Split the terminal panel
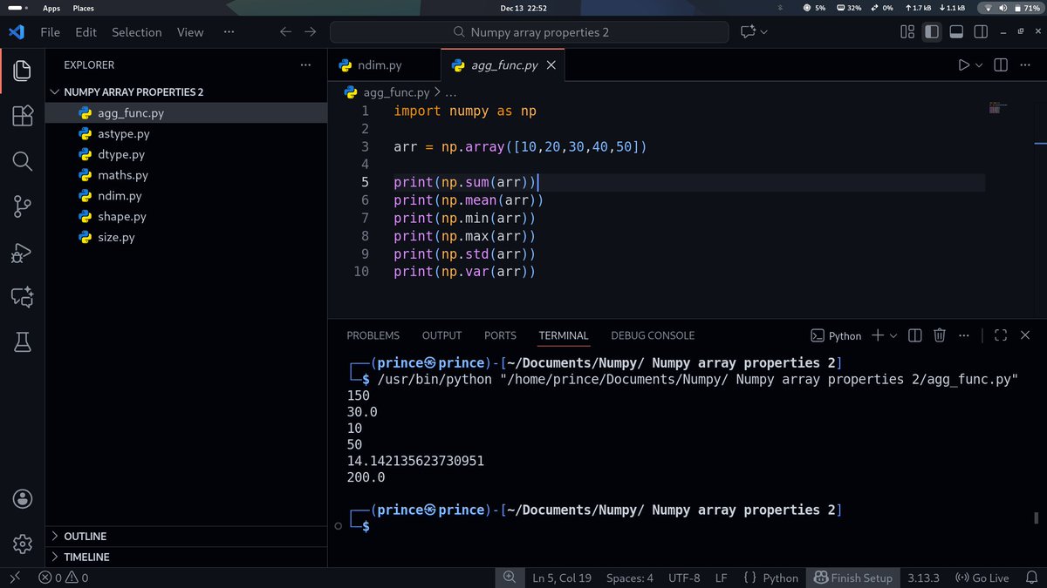 [x=914, y=335]
